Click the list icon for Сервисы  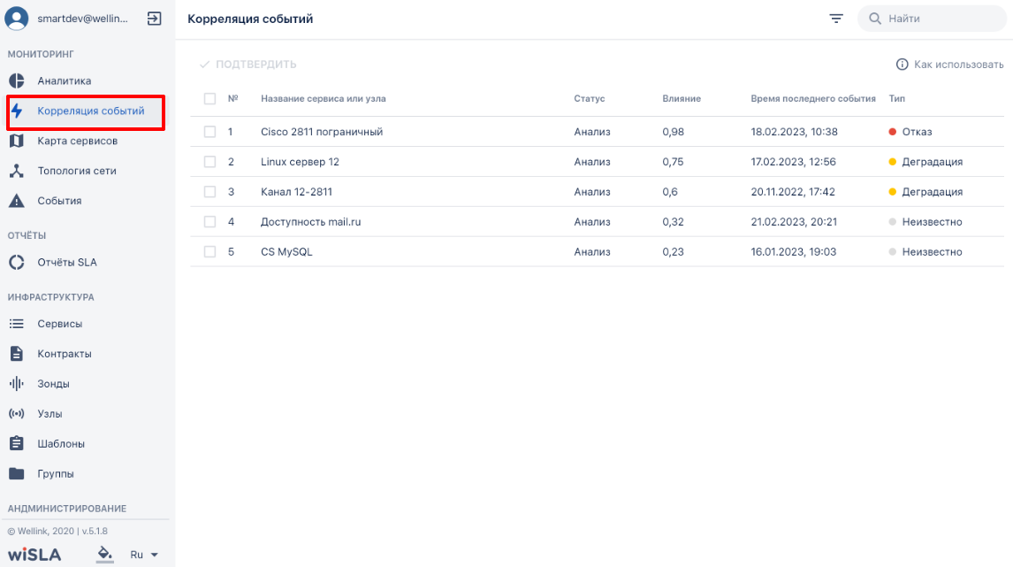click(x=17, y=324)
